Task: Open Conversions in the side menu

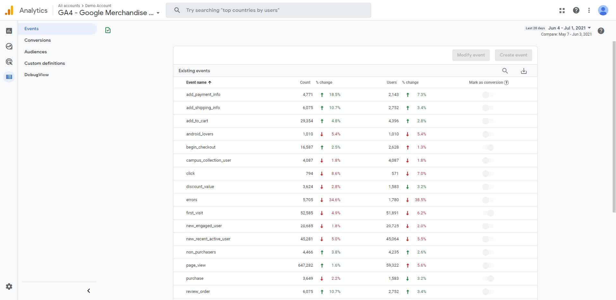Action: pyautogui.click(x=38, y=40)
